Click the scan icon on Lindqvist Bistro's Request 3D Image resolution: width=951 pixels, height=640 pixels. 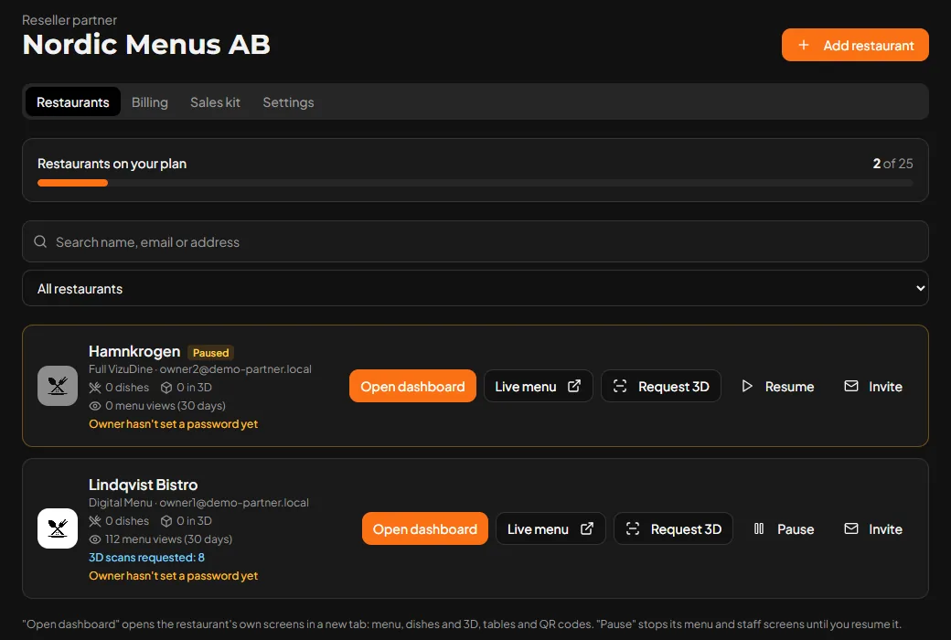tap(633, 528)
